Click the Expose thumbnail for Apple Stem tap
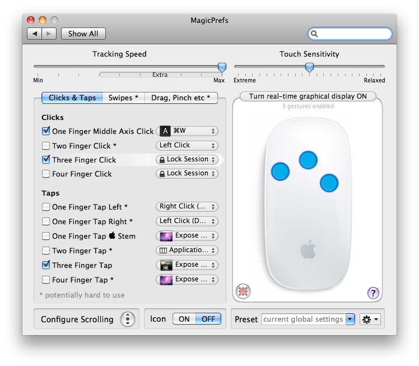Viewport: 419px width, 366px height. [166, 236]
